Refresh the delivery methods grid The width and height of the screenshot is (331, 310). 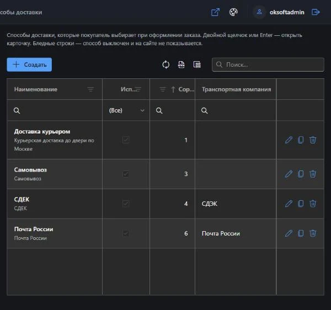coord(166,65)
